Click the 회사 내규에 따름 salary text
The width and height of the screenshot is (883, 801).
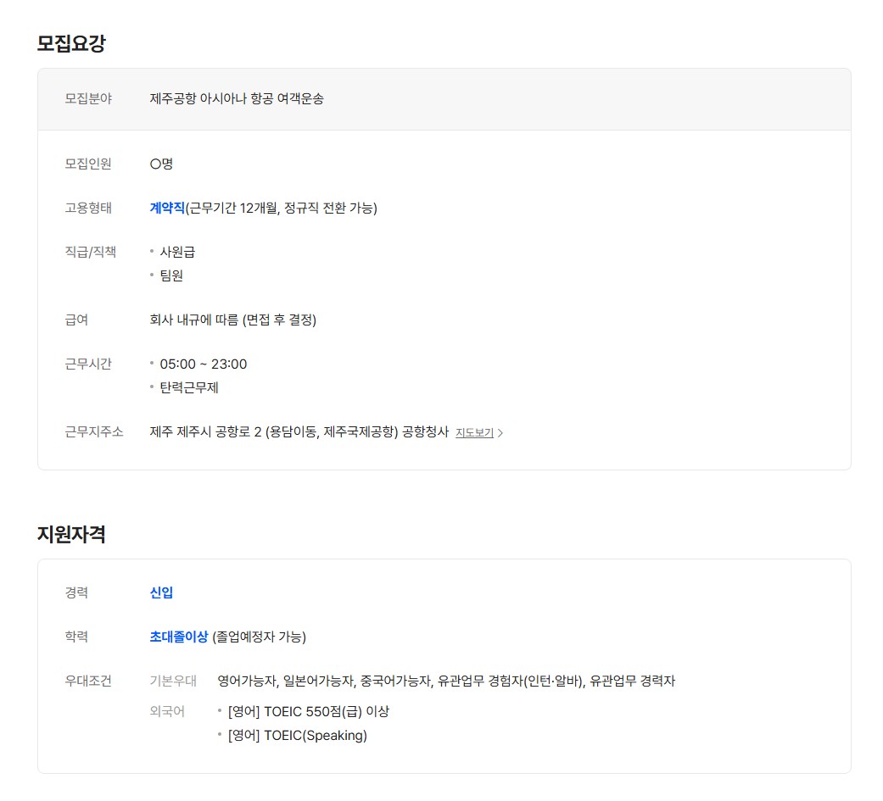232,320
